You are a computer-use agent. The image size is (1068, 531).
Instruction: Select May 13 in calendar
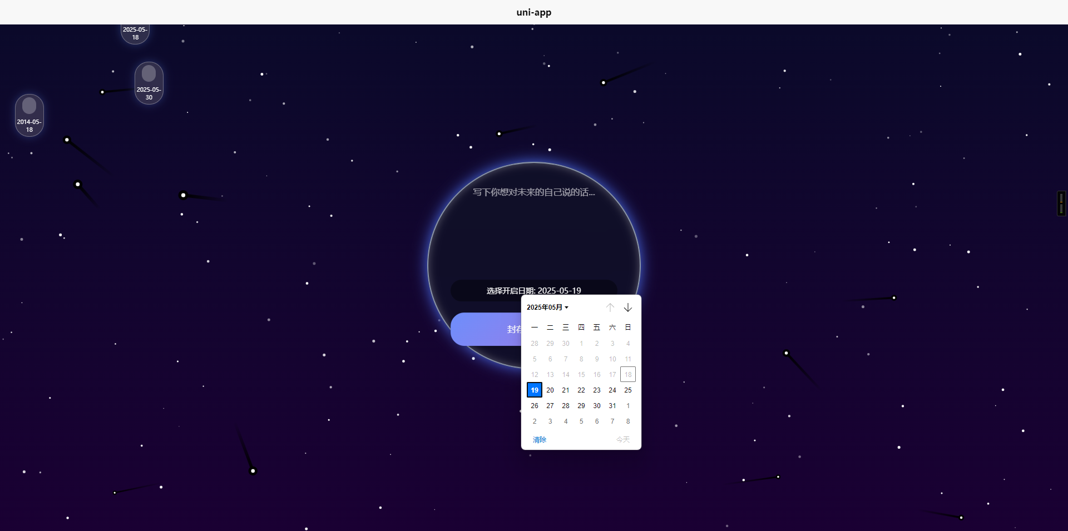point(550,375)
